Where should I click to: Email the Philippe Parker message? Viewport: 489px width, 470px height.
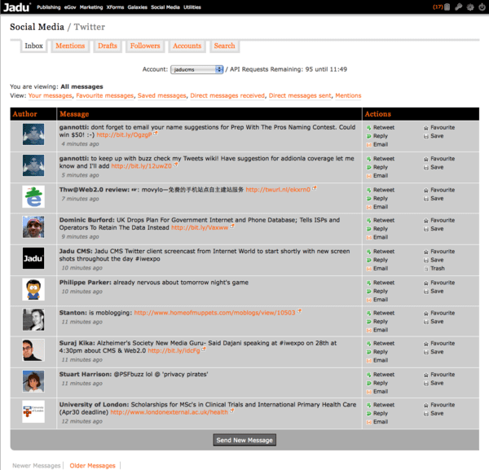377,300
